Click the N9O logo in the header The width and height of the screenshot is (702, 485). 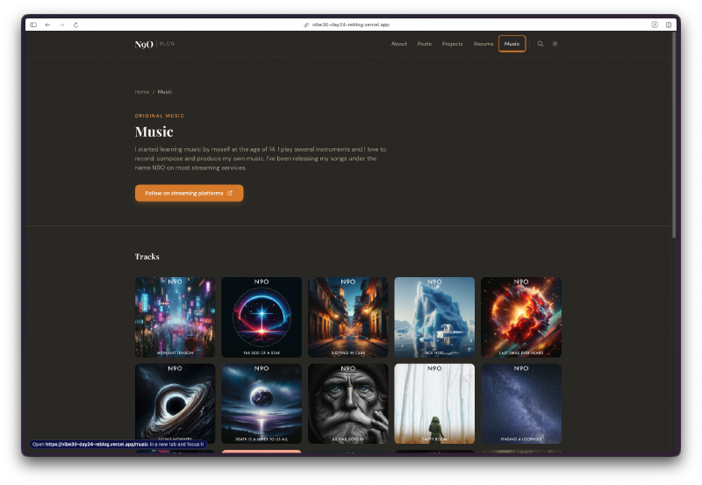pyautogui.click(x=144, y=44)
